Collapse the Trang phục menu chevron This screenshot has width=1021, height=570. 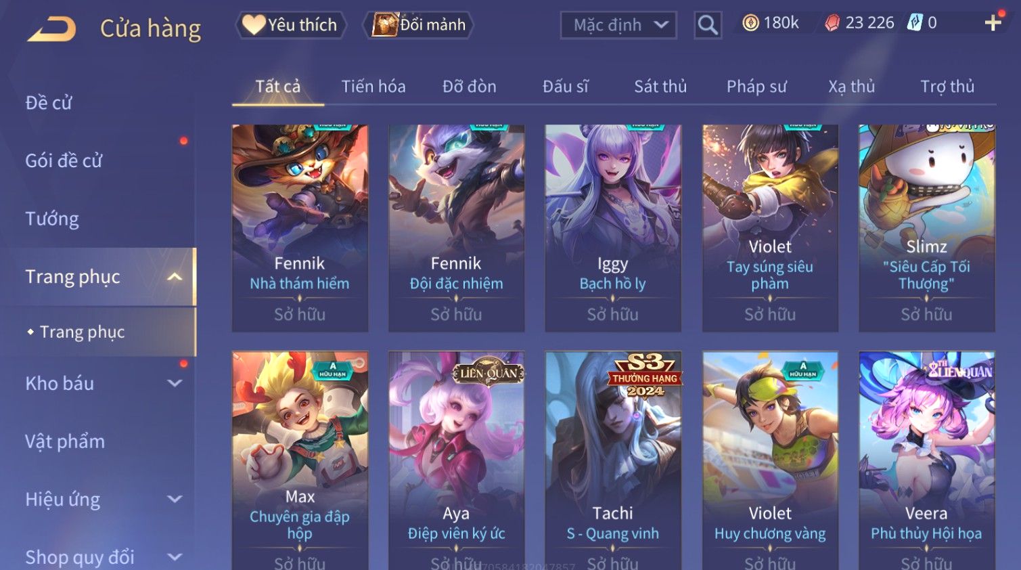175,277
